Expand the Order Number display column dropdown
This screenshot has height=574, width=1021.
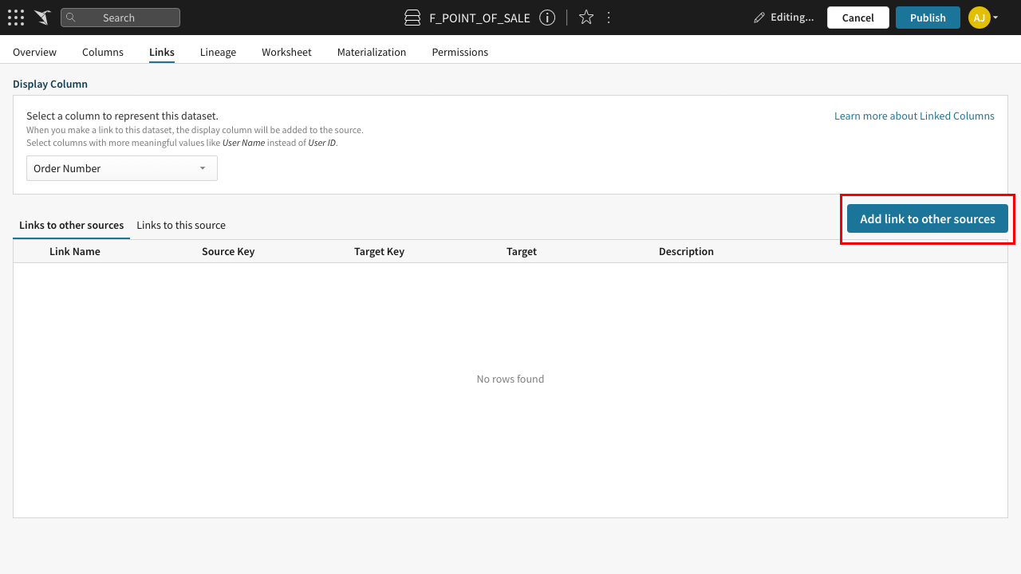122,168
